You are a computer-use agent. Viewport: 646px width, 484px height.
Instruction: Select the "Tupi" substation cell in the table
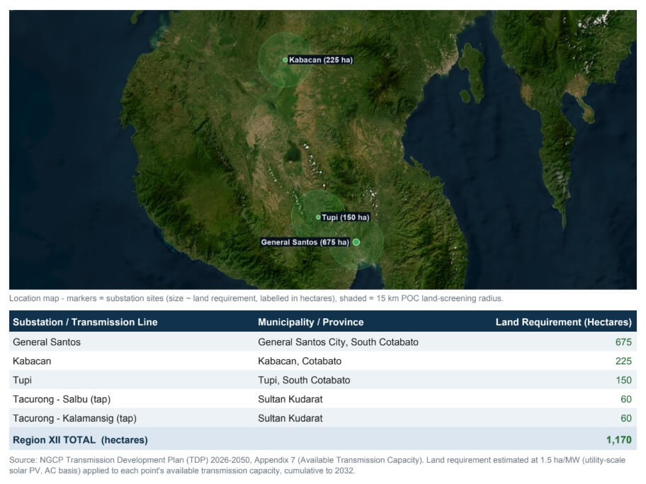click(22, 380)
